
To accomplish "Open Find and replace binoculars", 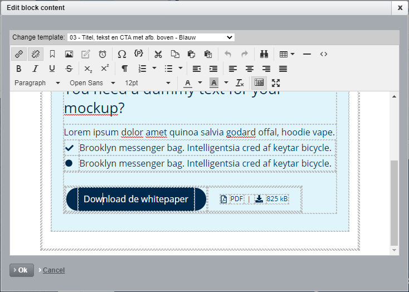I will (x=264, y=54).
